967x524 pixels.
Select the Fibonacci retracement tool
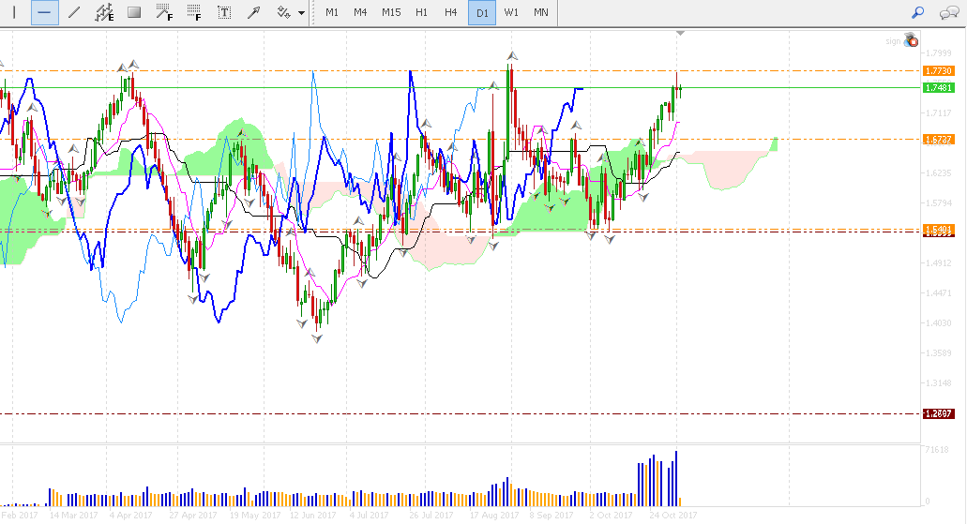164,12
